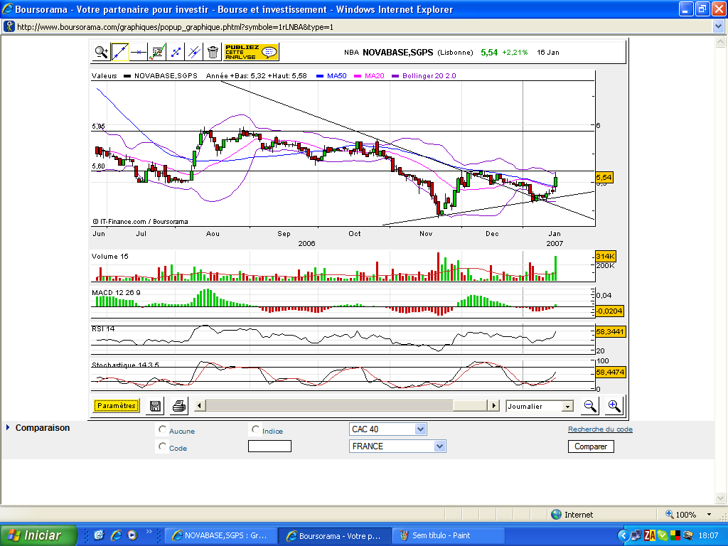Open the Paramètres button
The height and width of the screenshot is (546, 728).
116,406
